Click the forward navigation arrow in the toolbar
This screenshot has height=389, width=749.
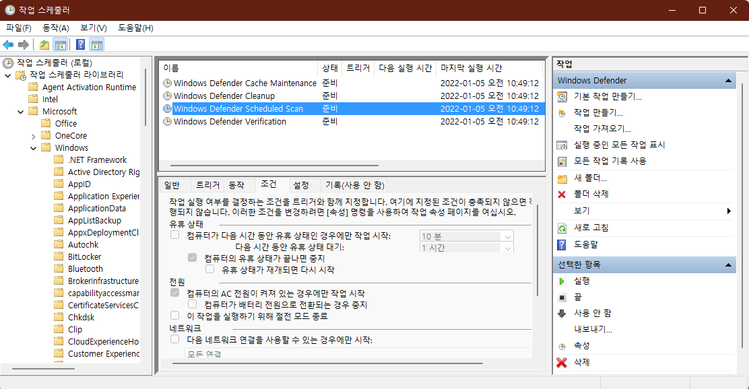[x=23, y=45]
